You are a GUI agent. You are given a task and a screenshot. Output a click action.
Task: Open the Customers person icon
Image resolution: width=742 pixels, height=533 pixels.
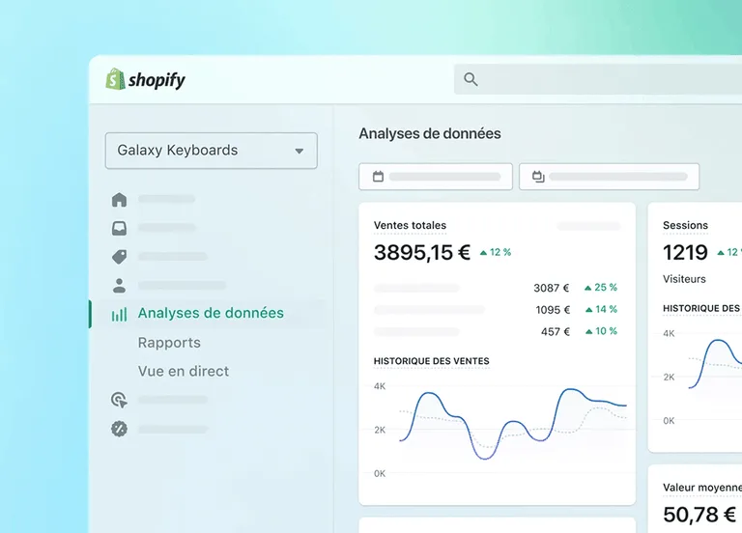119,286
